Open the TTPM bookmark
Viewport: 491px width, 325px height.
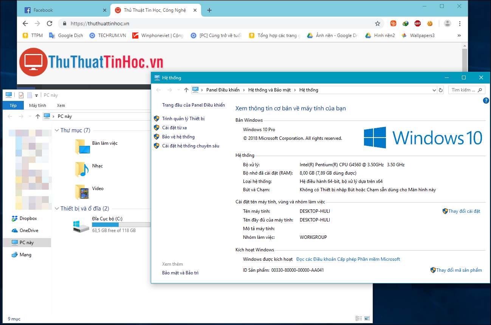coord(33,36)
